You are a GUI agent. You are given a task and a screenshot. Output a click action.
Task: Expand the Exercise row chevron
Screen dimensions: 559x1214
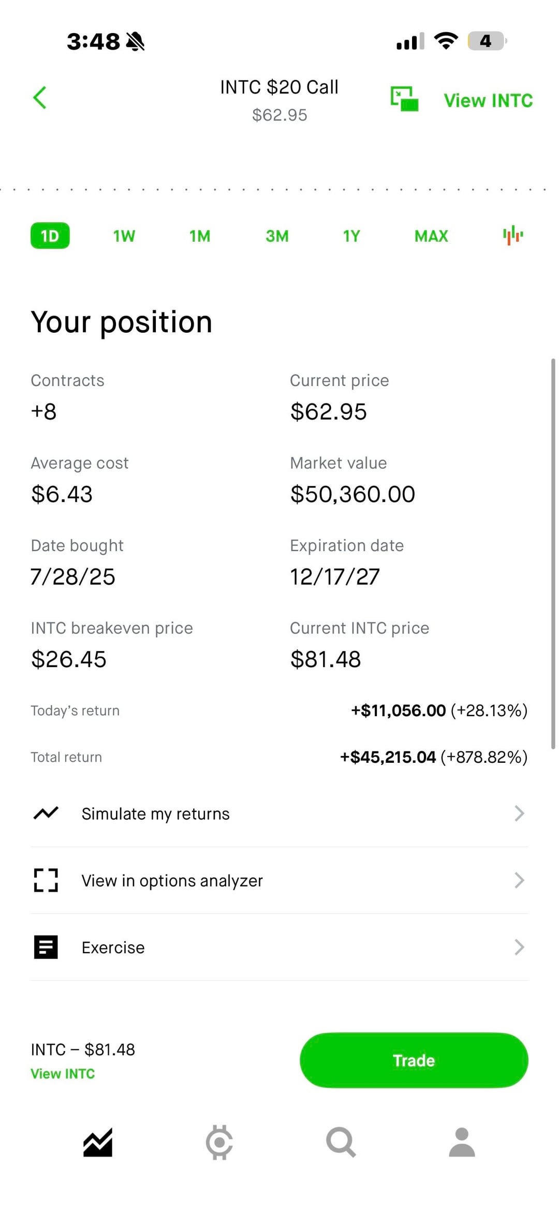519,947
